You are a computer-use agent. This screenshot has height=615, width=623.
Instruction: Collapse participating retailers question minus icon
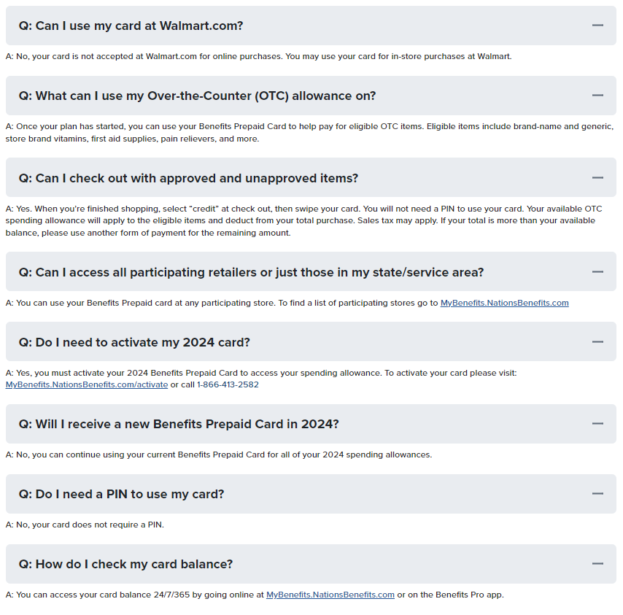[x=597, y=271]
